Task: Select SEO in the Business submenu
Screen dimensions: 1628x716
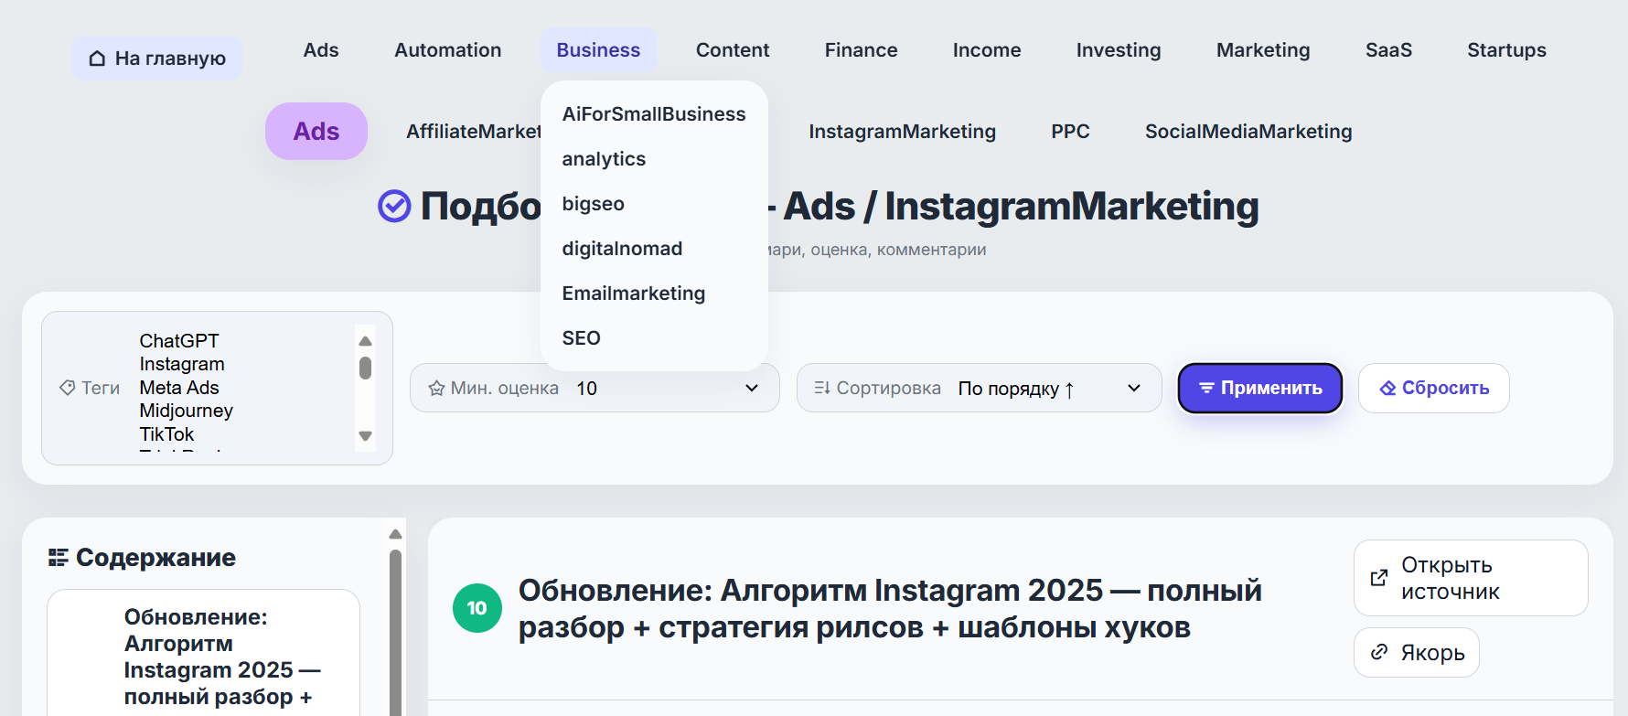Action: [581, 338]
